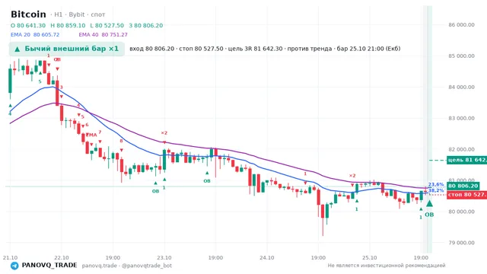Click the 23.10 date on time axis
Viewport: 487px width, 274px height.
(x=164, y=257)
